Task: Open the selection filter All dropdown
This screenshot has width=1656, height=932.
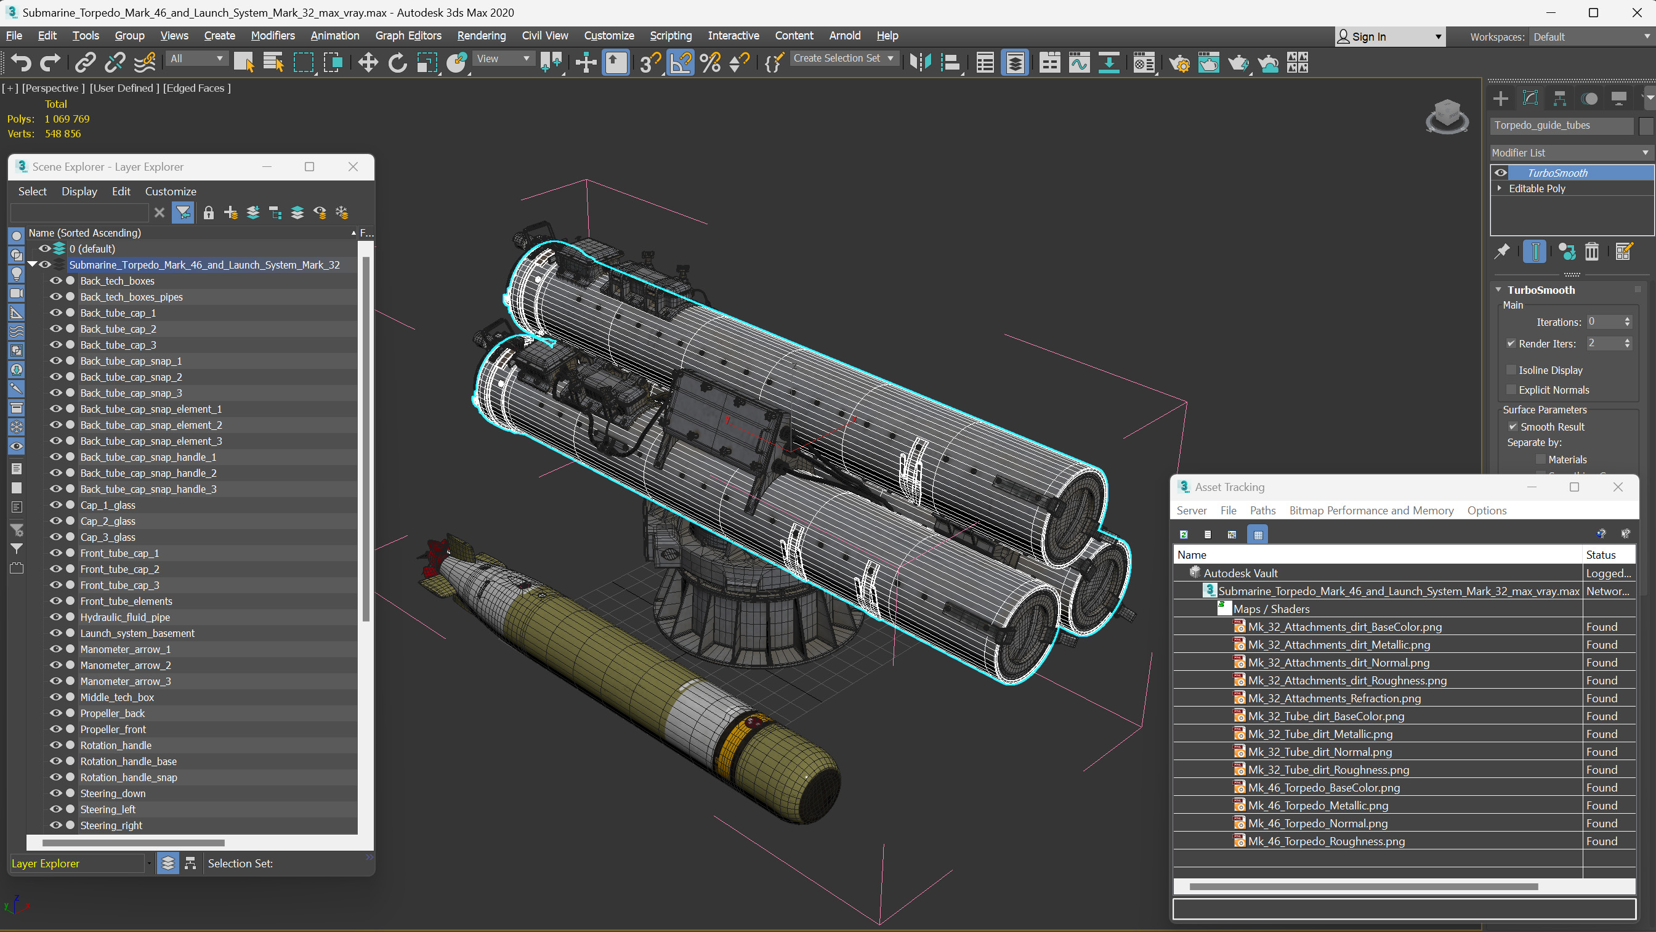Action: tap(196, 59)
